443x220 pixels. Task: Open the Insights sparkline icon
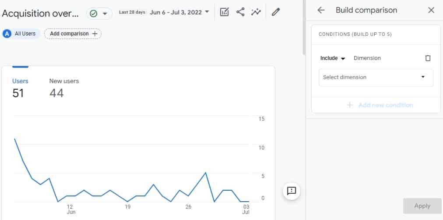[x=256, y=12]
